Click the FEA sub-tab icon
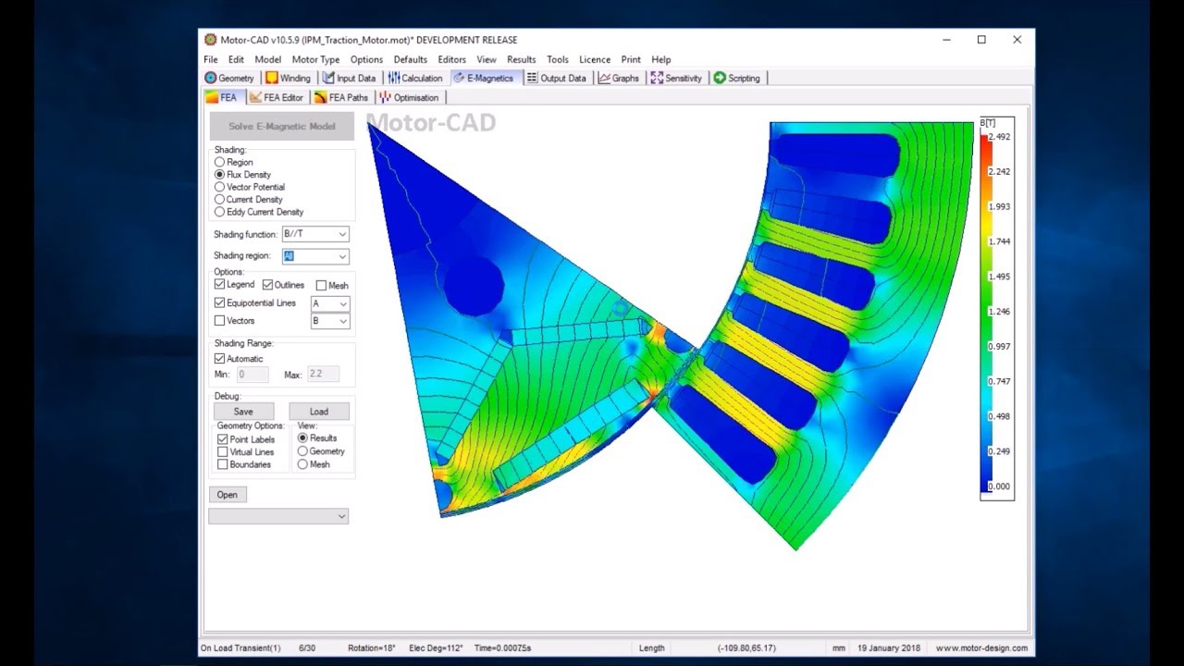The image size is (1184, 666). 212,97
